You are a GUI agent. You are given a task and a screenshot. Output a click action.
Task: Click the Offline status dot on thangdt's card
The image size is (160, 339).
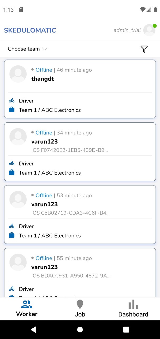(x=32, y=70)
